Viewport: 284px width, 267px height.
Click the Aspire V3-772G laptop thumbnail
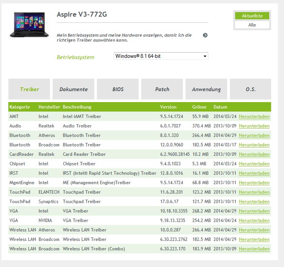(29, 25)
